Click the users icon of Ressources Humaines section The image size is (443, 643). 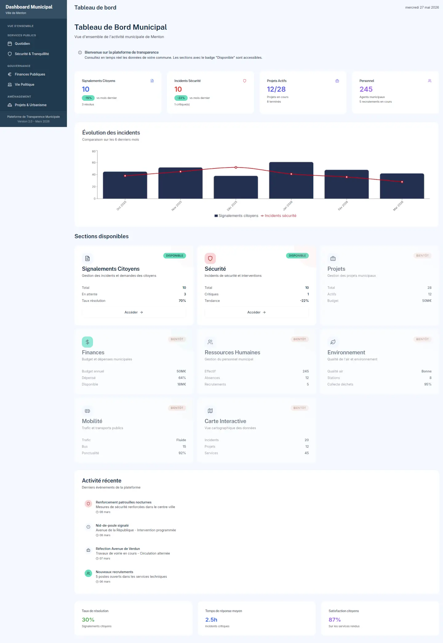tap(210, 342)
